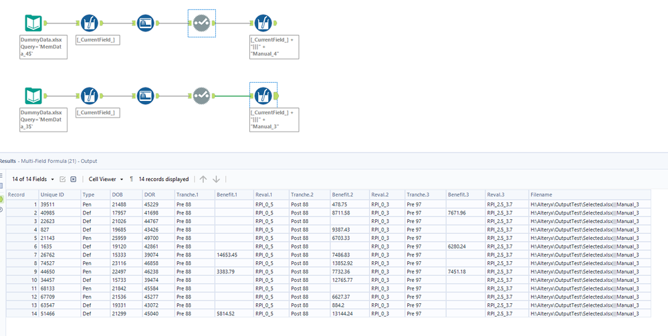Click the Reval.2 column header
This screenshot has height=336, width=668.
387,194
